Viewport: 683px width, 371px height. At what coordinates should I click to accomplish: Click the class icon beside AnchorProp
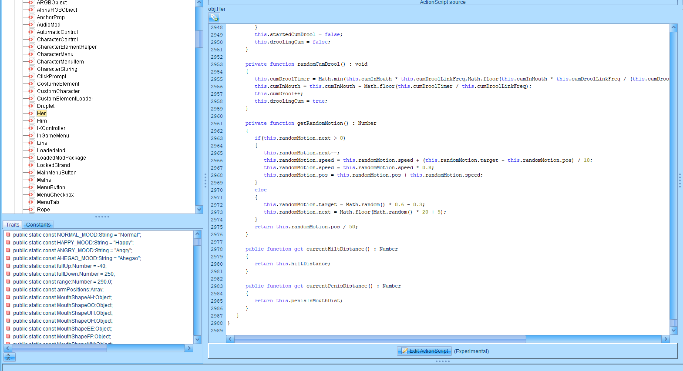tap(31, 17)
